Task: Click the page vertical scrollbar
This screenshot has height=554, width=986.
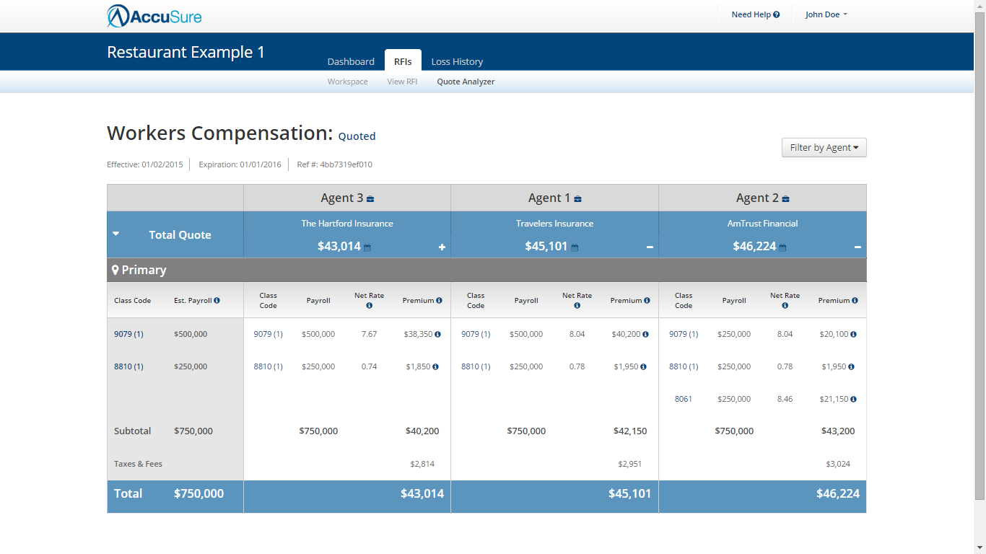Action: (x=980, y=252)
